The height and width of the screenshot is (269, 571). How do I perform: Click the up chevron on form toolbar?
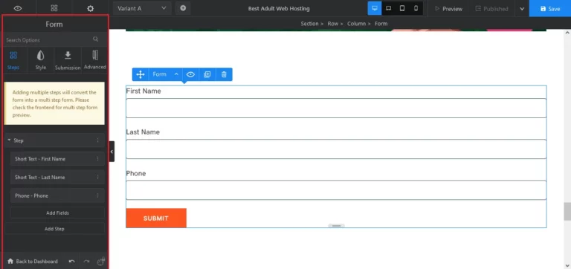pos(176,74)
